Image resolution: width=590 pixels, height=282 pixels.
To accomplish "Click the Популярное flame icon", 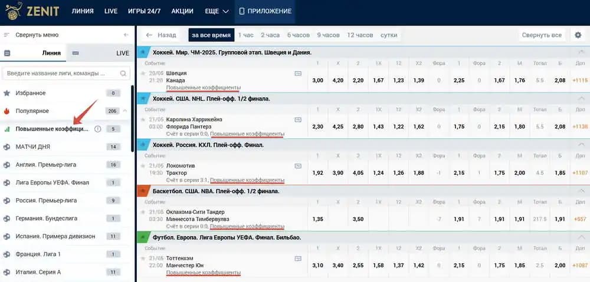I will pos(6,111).
